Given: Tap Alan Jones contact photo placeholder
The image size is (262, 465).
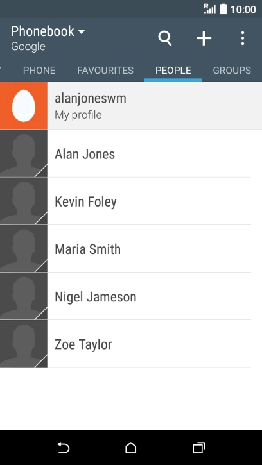Looking at the screenshot, I should point(24,154).
